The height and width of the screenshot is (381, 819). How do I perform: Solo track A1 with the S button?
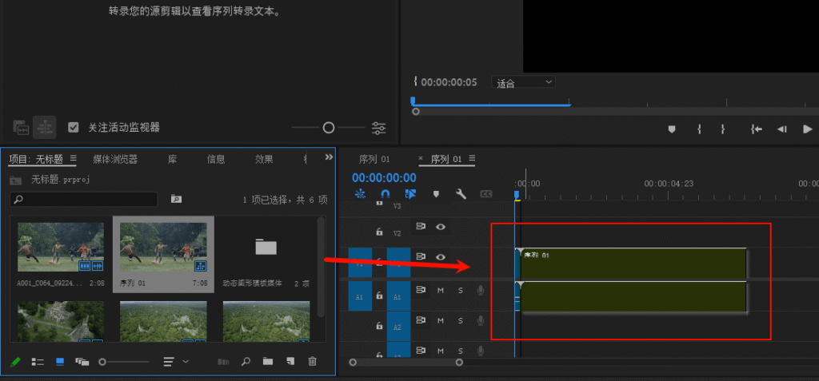460,290
